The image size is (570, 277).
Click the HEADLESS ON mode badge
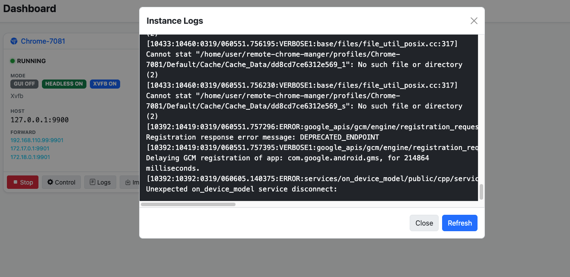pos(64,84)
